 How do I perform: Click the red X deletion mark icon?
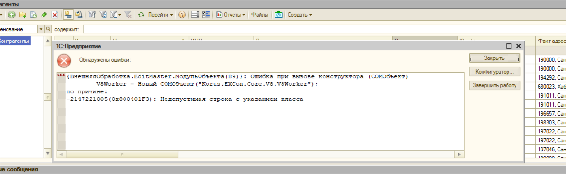pos(55,15)
